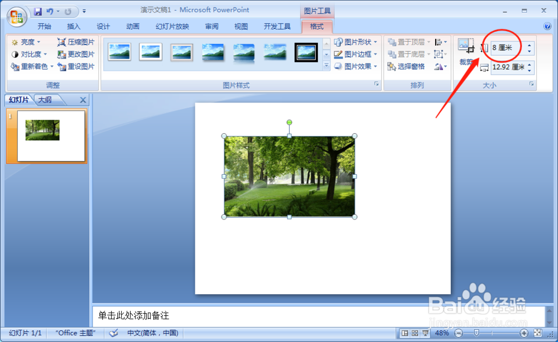Apply the third picture style thumbnail
The image size is (558, 342).
[182, 52]
